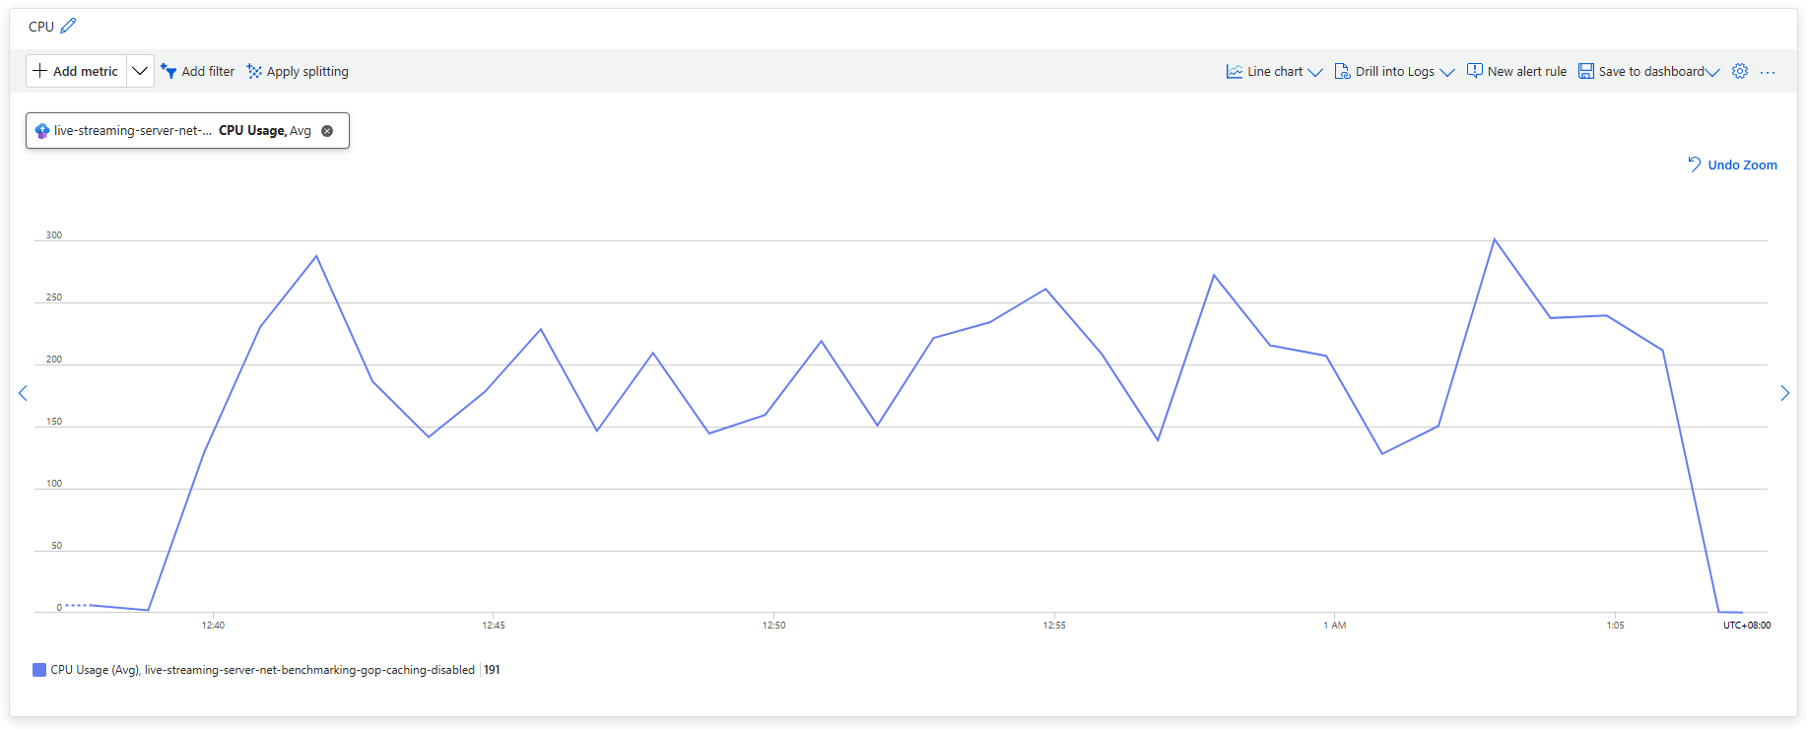Create a New alert rule
This screenshot has width=1807, height=729.
coord(1516,71)
